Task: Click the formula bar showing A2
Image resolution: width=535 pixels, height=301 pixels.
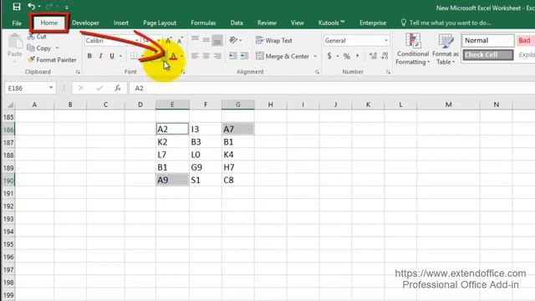Action: [331, 88]
